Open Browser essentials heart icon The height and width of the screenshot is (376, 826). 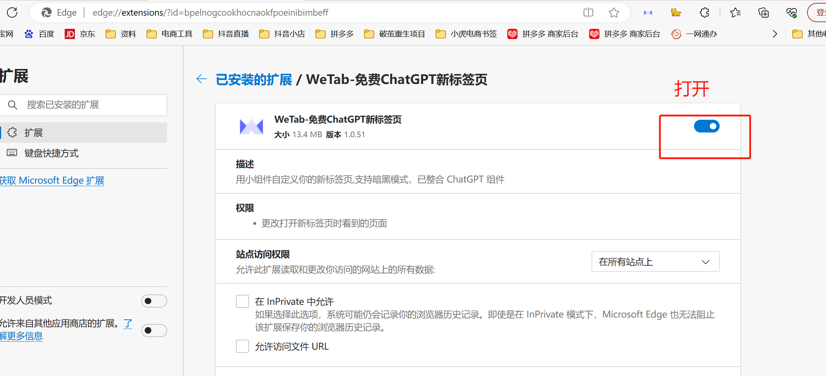tap(792, 13)
